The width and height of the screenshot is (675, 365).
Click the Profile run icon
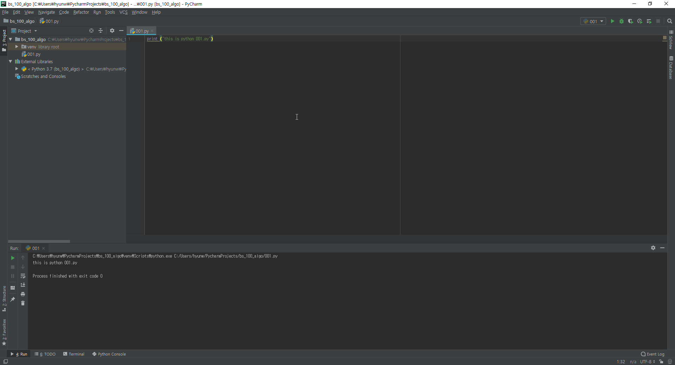click(x=640, y=21)
